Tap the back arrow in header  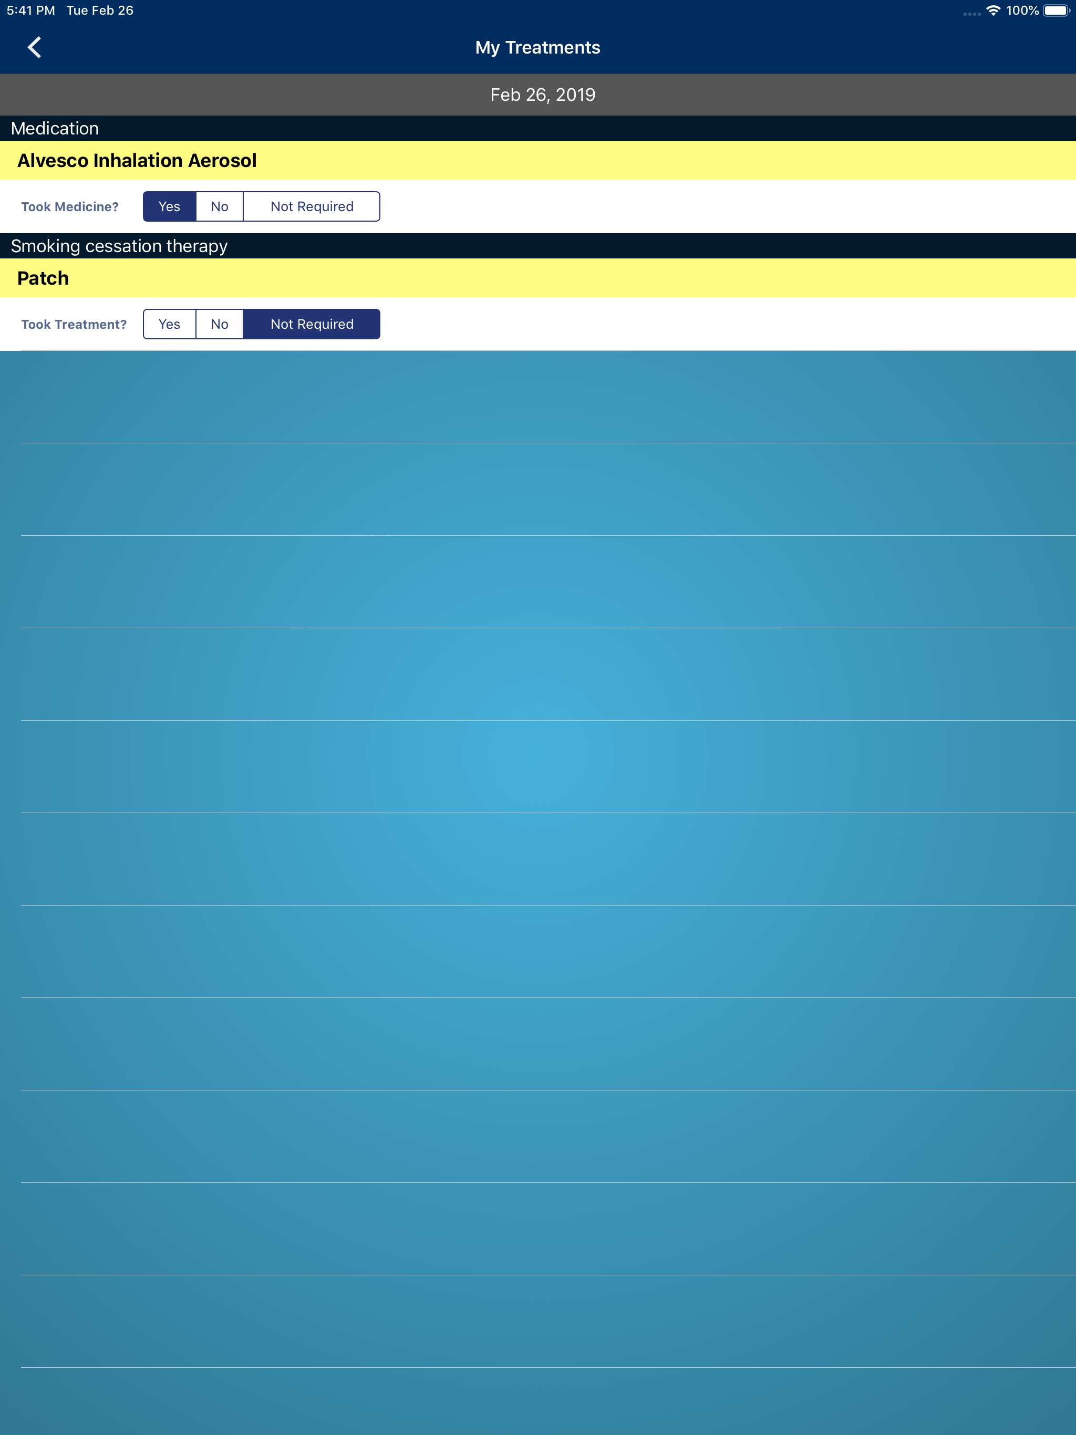pyautogui.click(x=34, y=47)
